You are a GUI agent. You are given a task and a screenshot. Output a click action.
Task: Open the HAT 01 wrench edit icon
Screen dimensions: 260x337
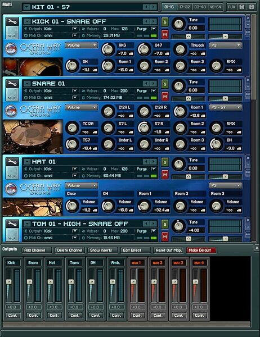pyautogui.click(x=12, y=162)
